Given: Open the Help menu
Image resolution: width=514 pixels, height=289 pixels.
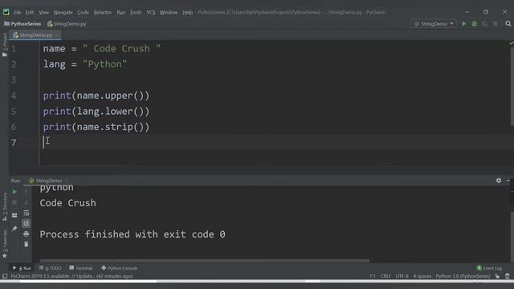Looking at the screenshot, I should (187, 12).
